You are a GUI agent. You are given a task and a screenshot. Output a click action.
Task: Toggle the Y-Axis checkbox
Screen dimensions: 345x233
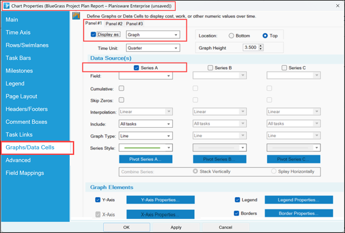coord(98,200)
